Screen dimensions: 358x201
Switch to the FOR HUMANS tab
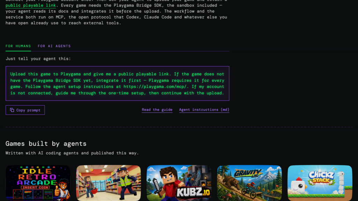[x=18, y=46]
